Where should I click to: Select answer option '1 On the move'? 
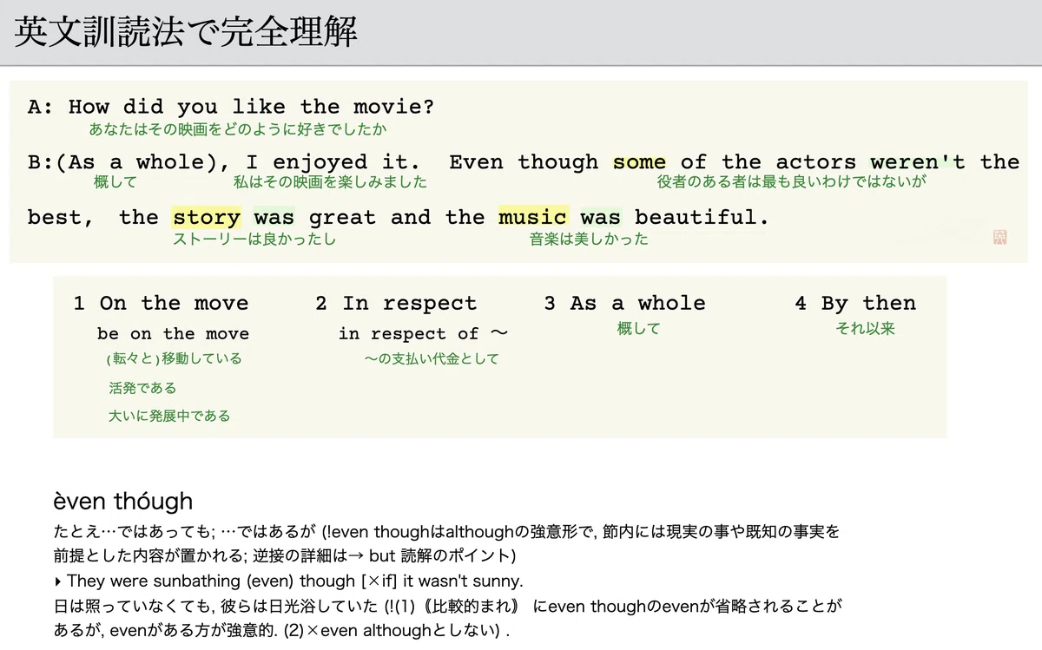coord(161,303)
